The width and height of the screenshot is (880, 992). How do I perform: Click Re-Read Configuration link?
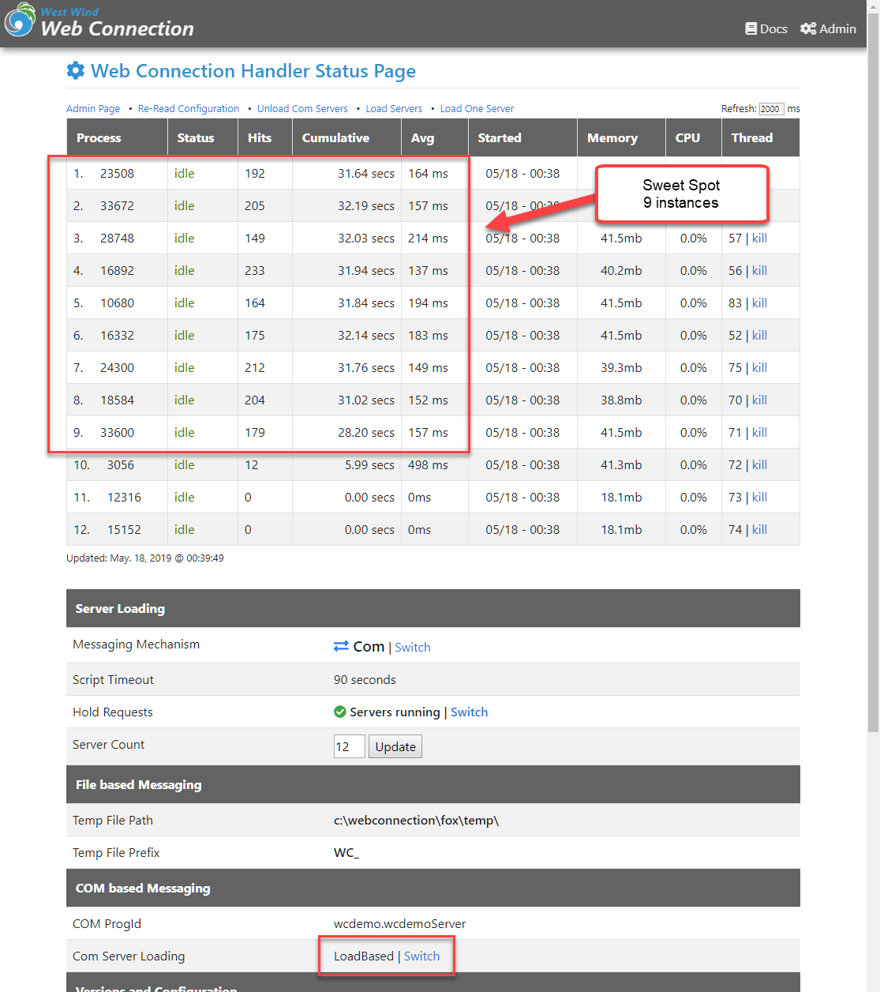click(x=189, y=108)
